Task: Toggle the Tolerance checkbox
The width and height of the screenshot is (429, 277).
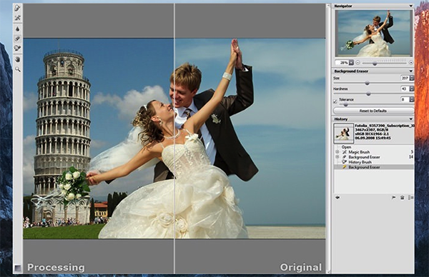Action: (335, 101)
